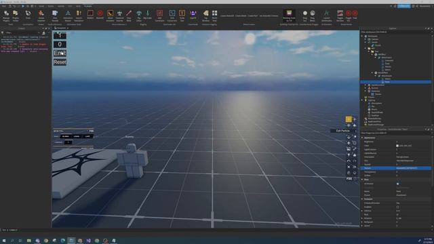The height and width of the screenshot is (244, 434).
Task: Click the Brightness property row
Action: (396, 142)
